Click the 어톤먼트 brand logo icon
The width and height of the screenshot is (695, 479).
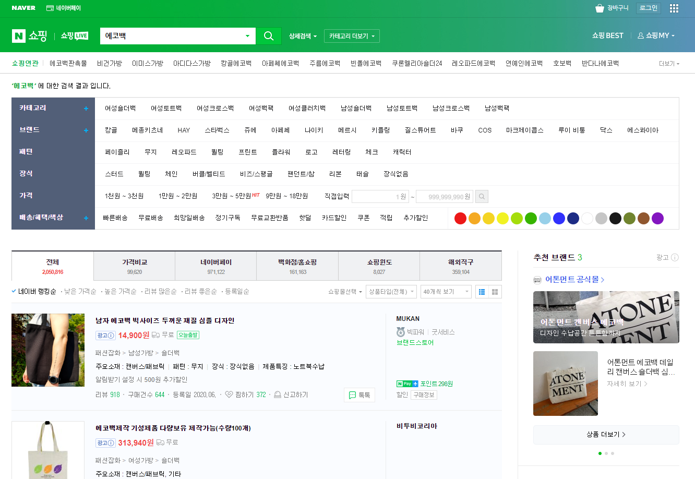537,280
